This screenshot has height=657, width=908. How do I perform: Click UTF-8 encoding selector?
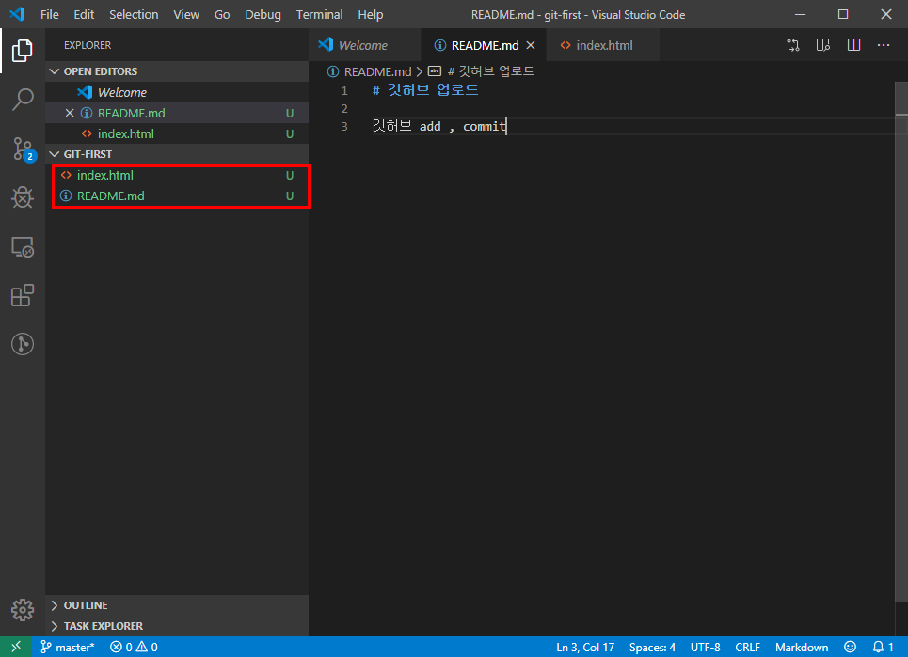tap(706, 647)
